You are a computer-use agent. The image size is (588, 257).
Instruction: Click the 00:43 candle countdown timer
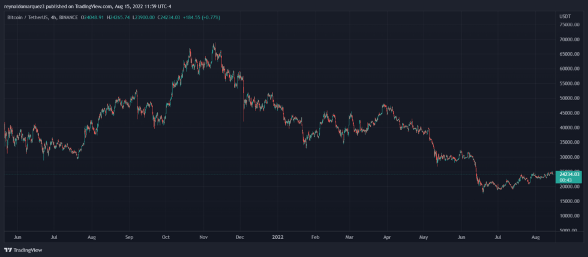coord(565,180)
